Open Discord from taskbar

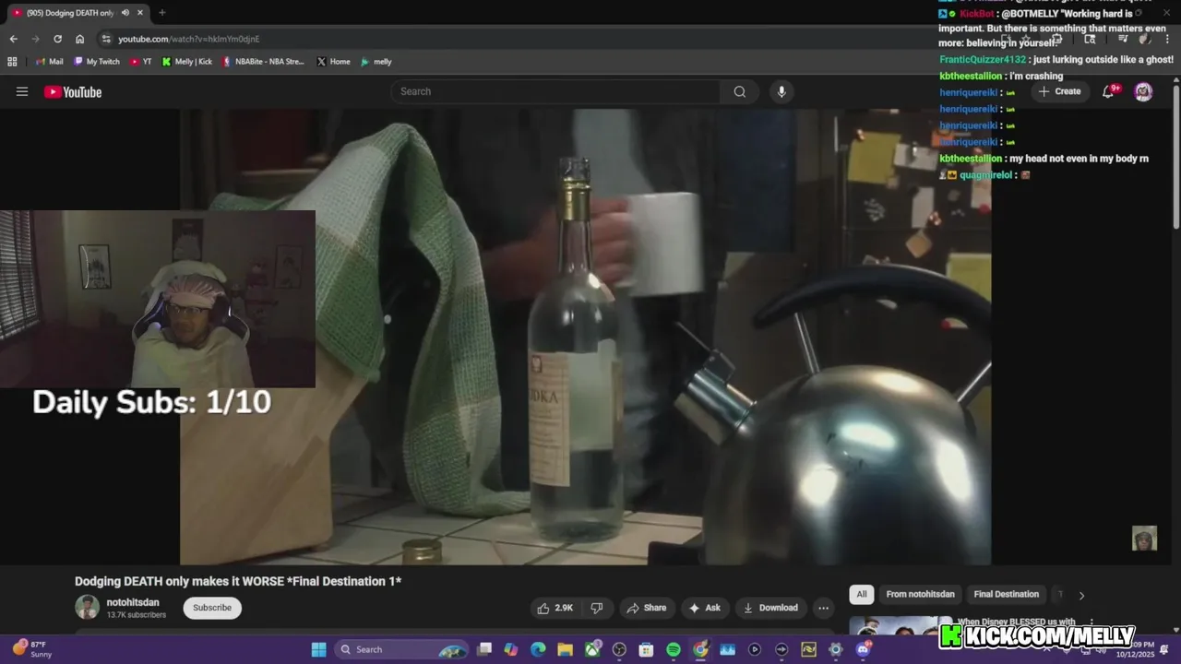863,649
